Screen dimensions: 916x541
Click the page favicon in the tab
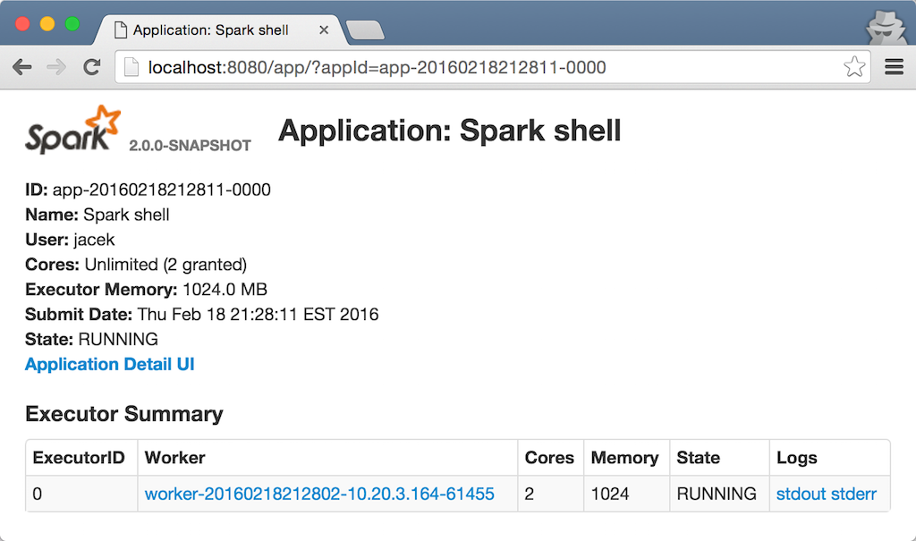click(121, 30)
